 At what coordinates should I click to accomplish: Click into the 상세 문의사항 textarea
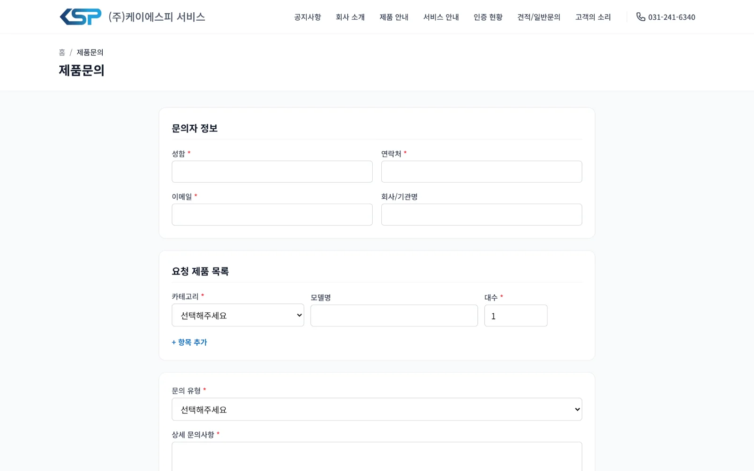[x=377, y=456]
